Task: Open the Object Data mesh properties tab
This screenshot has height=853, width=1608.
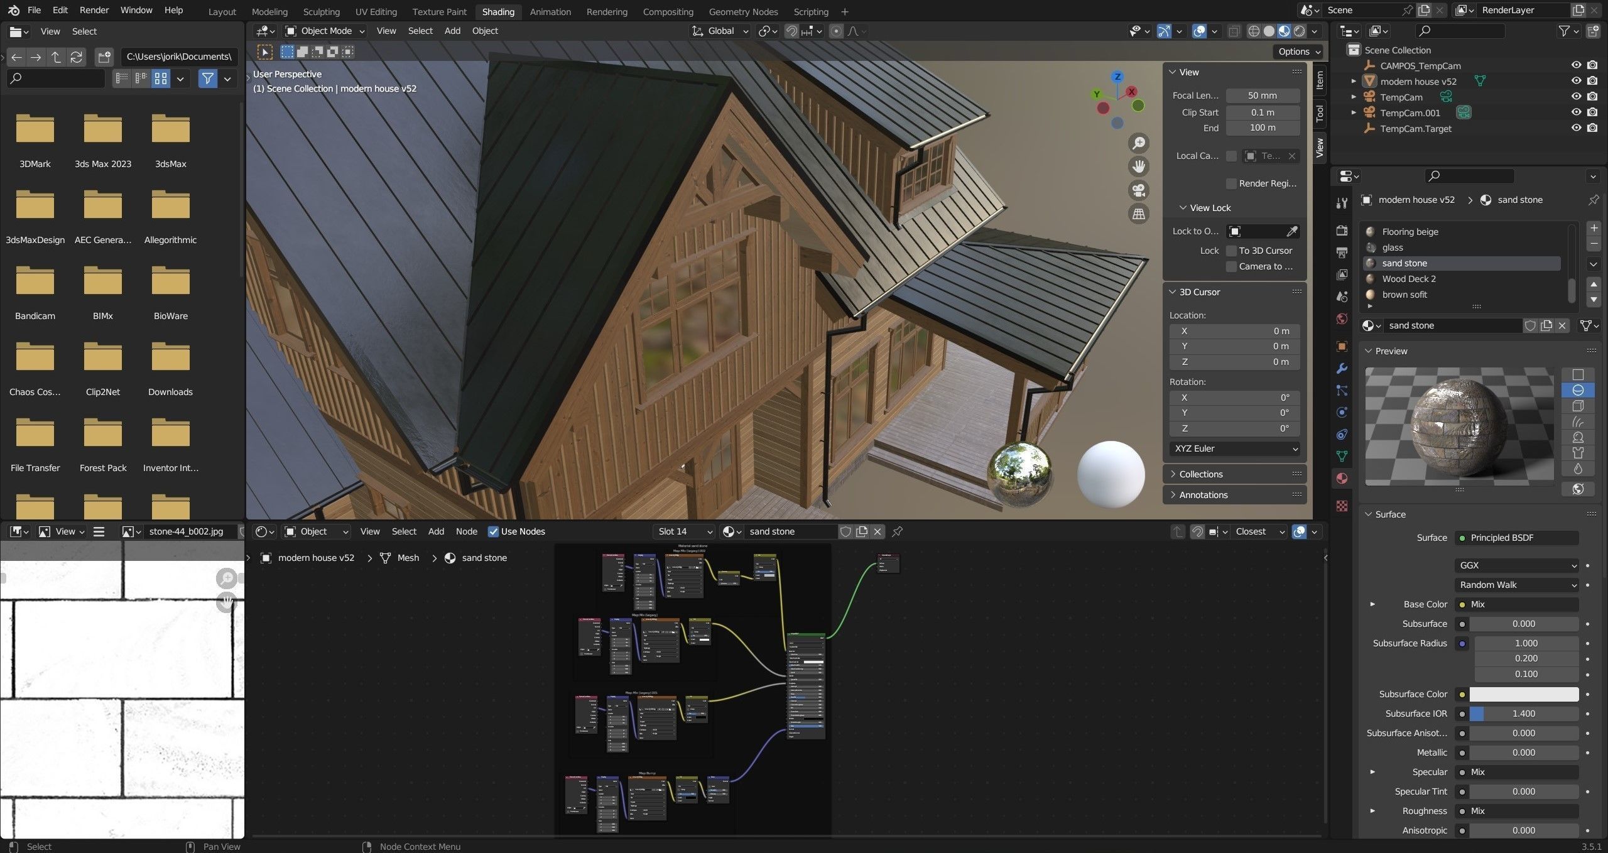Action: [1342, 456]
